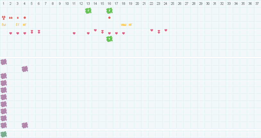Click the triple blood drop icon on day 1
Viewport: 261px width, 138px height.
click(4, 18)
